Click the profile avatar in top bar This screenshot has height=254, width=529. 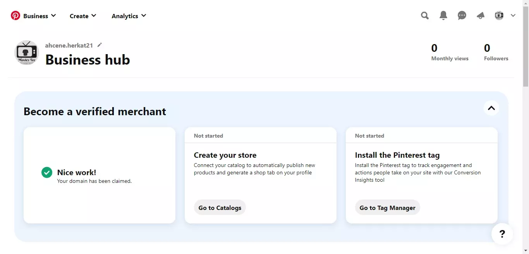(499, 16)
